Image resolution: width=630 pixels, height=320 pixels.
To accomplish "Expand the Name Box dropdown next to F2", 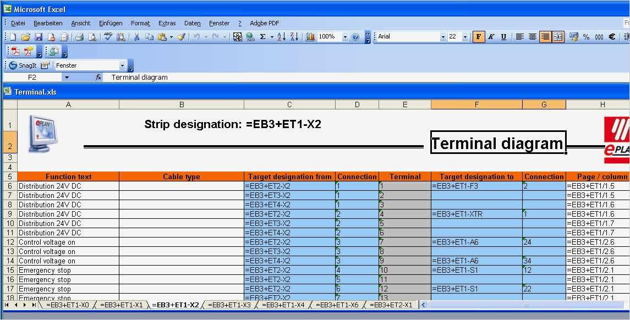I will click(x=67, y=78).
